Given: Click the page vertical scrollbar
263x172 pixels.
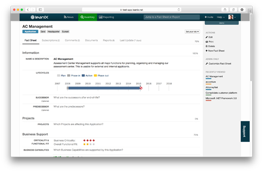Looking at the screenshot, I should click(x=251, y=48).
